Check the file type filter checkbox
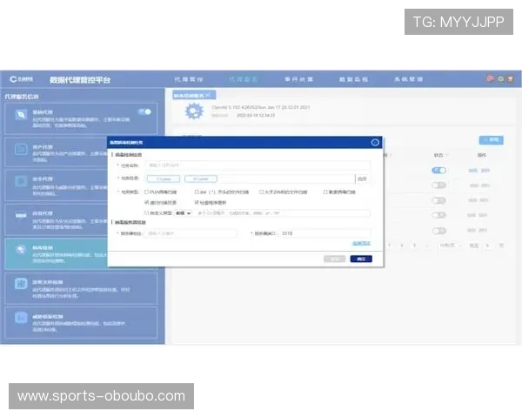Viewport: 522px width, 418px height. (x=146, y=212)
